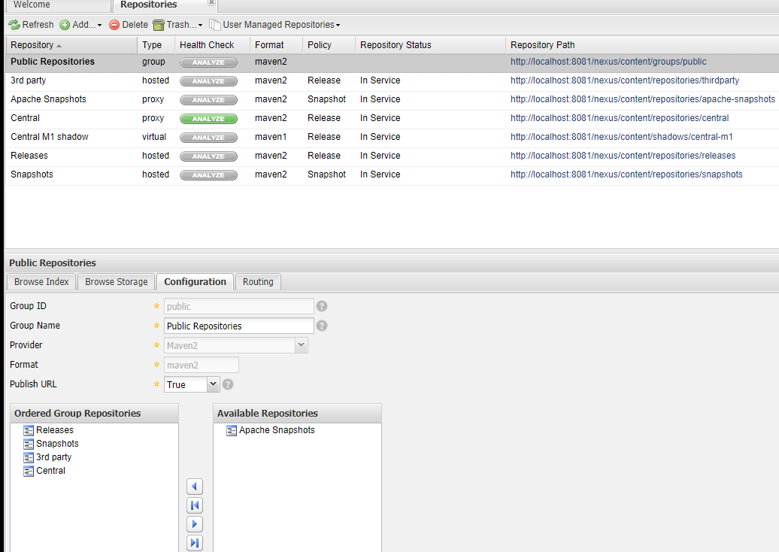Click the Refresh toolbar icon

tap(14, 25)
